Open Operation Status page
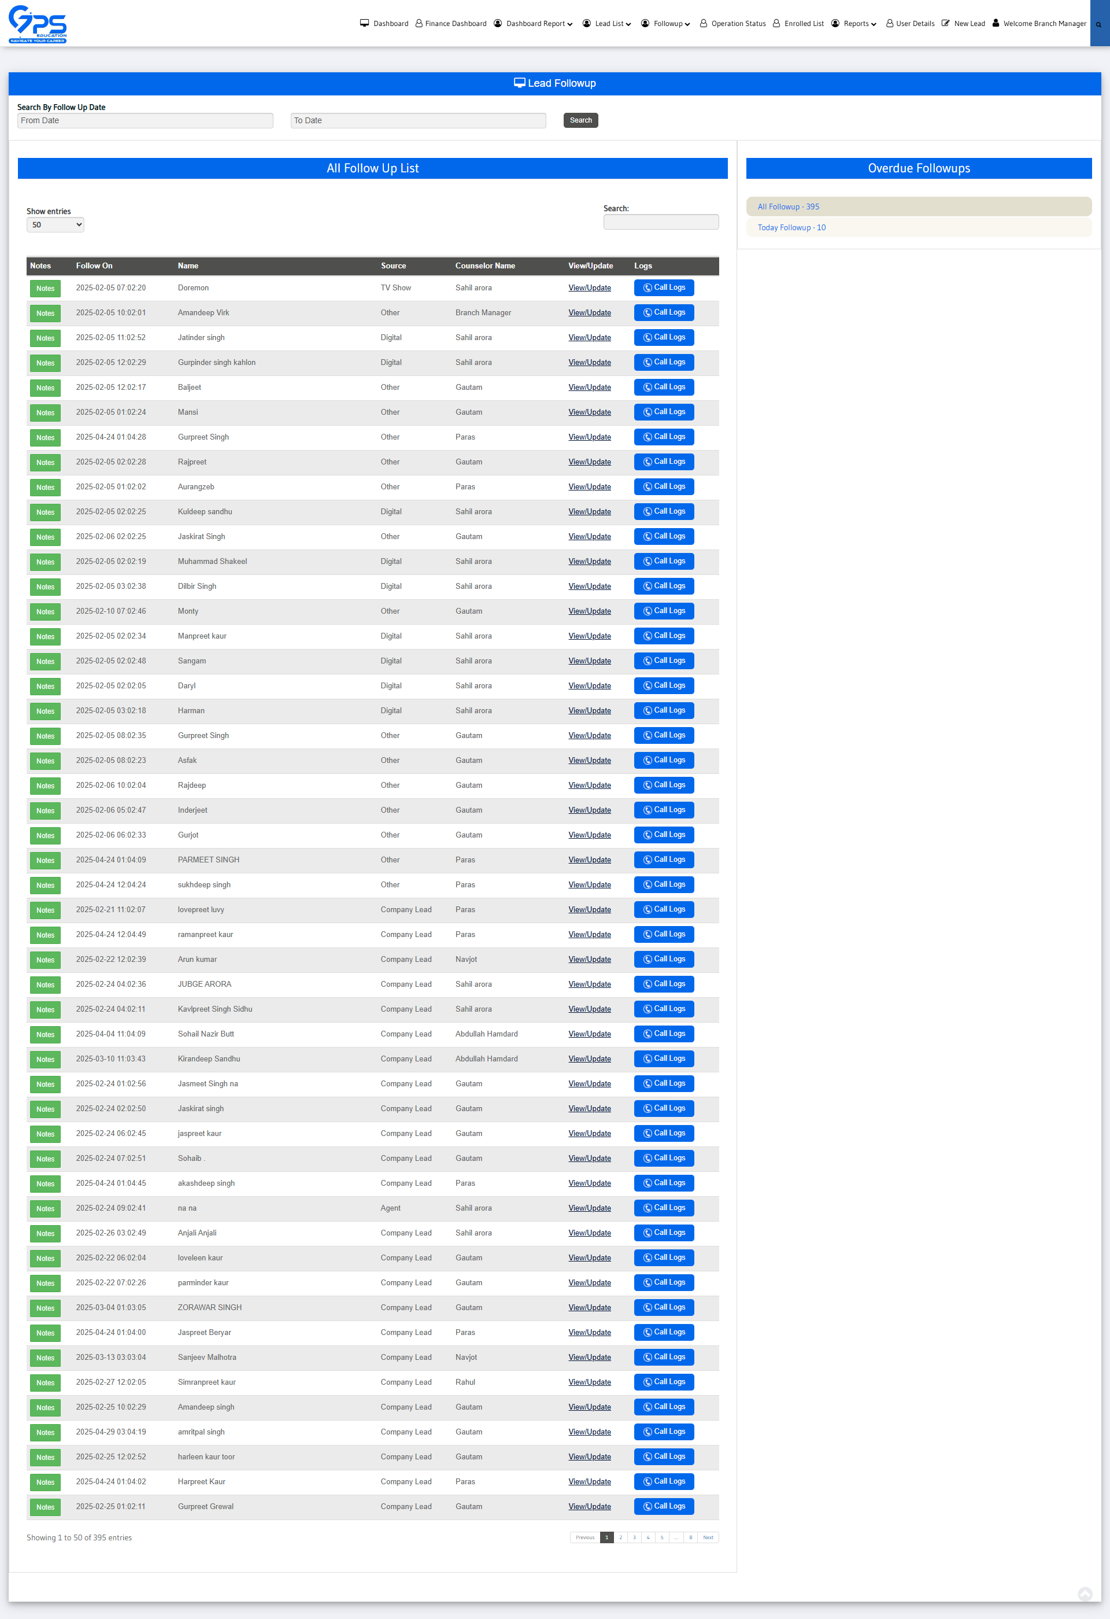 [x=732, y=24]
